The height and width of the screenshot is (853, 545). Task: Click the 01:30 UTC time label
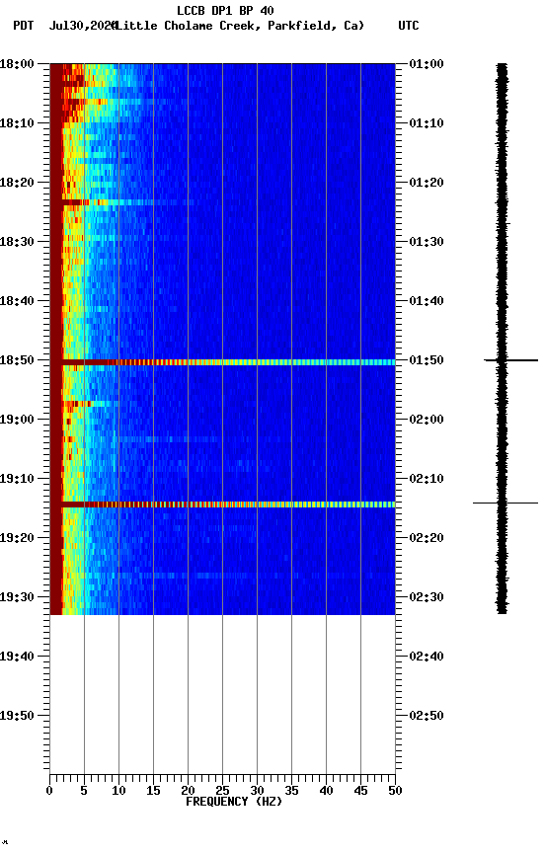(427, 242)
